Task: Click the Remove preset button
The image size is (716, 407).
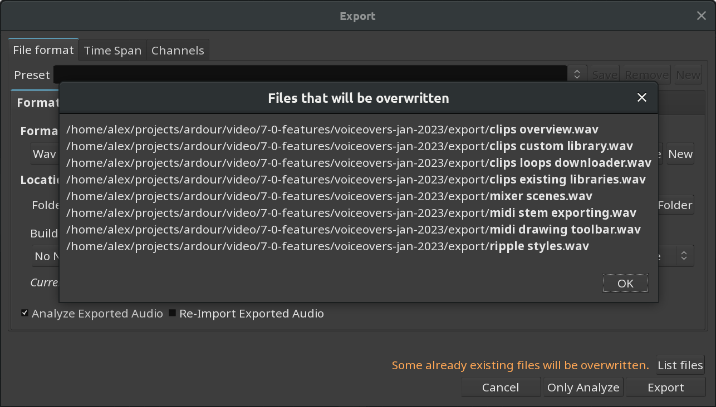Action: point(647,75)
